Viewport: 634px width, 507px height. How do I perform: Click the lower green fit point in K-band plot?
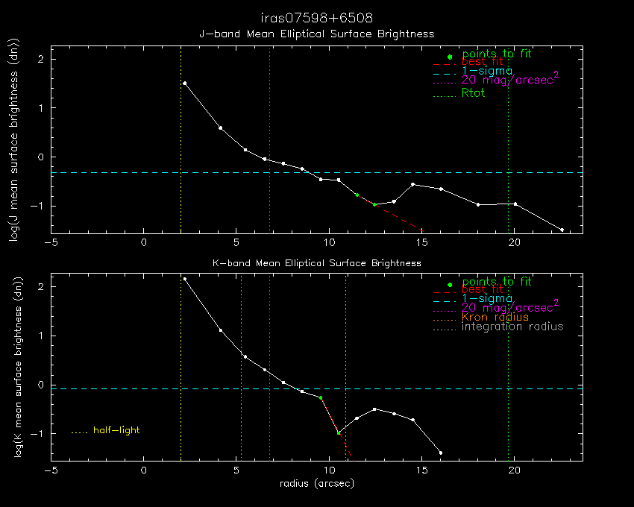point(339,432)
